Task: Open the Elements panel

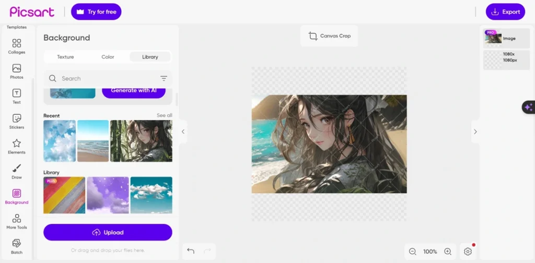Action: pyautogui.click(x=16, y=147)
